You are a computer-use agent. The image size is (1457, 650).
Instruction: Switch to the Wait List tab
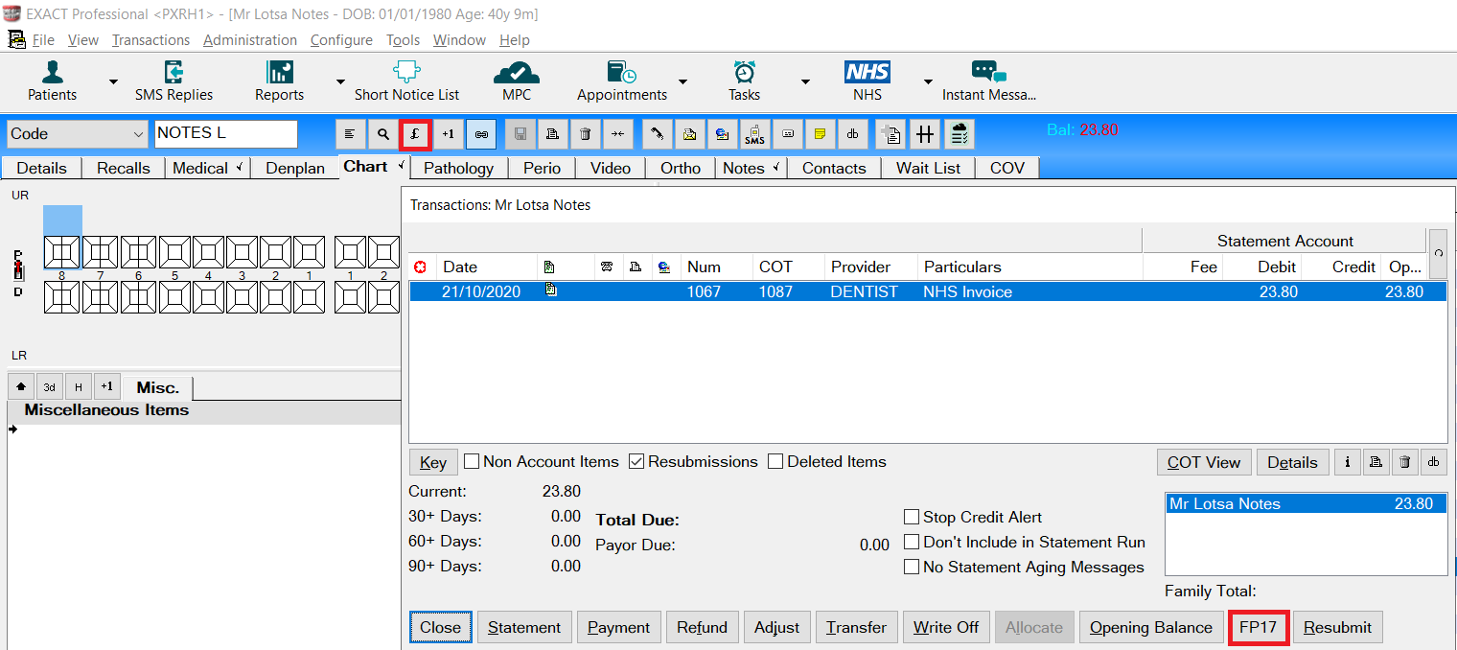(928, 168)
